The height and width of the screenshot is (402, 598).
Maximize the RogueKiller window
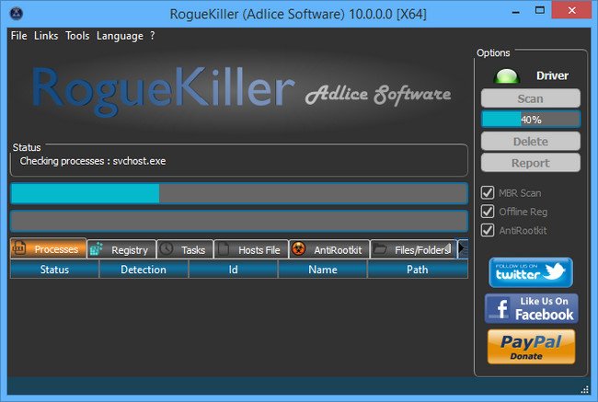point(540,11)
